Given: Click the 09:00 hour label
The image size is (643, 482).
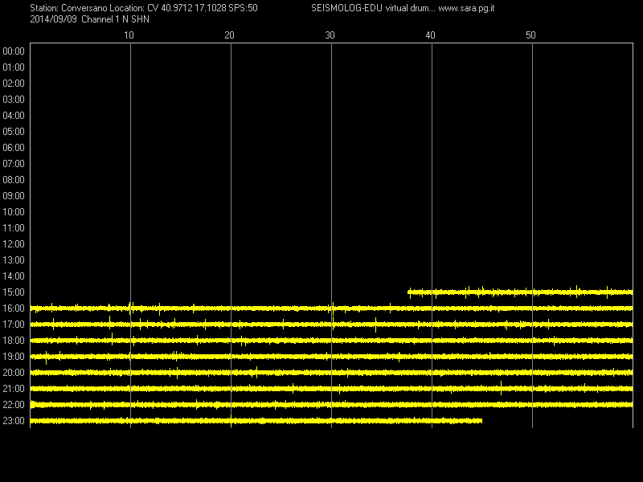Looking at the screenshot, I should click(14, 196).
